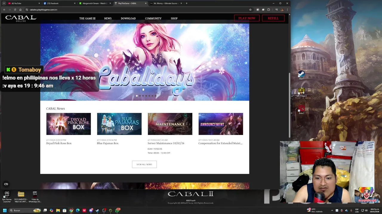
Task: Bookmark this page with star icon
Action: [250, 10]
